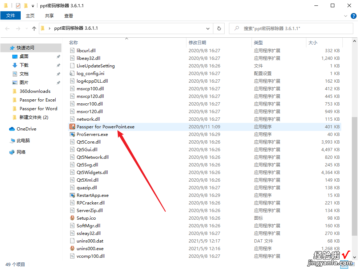This screenshot has height=269, width=358.
Task: Select the Qt5Gui.dll file name
Action: [x=87, y=150]
